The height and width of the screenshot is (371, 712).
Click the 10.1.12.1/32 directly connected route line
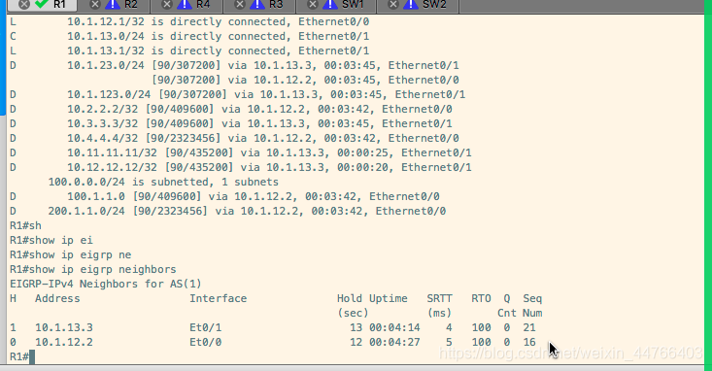point(189,21)
